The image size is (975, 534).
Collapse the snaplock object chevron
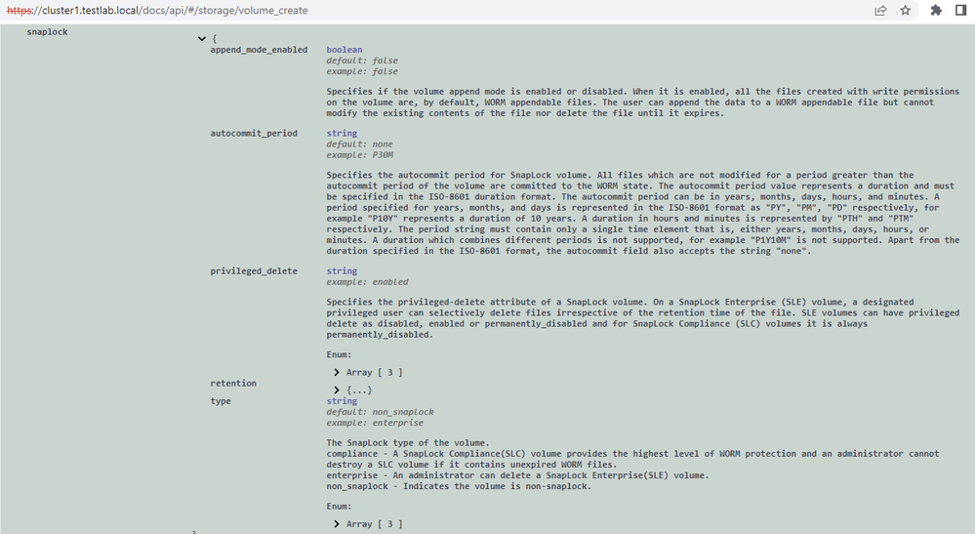click(x=201, y=38)
